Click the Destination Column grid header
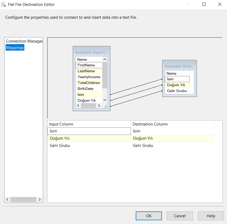This screenshot has height=224, width=227. pos(172,124)
